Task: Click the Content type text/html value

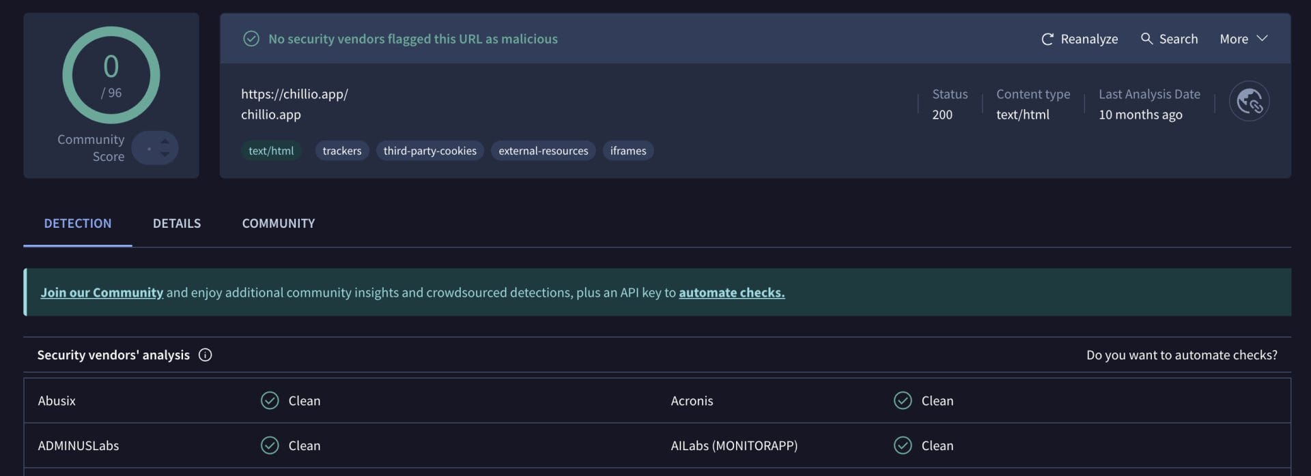Action: 1023,115
